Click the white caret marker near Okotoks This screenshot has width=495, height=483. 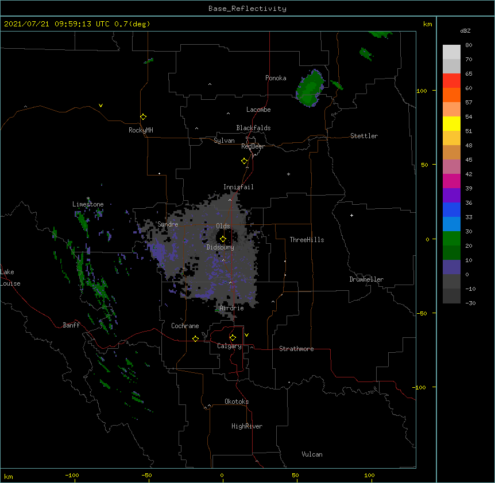pos(209,406)
